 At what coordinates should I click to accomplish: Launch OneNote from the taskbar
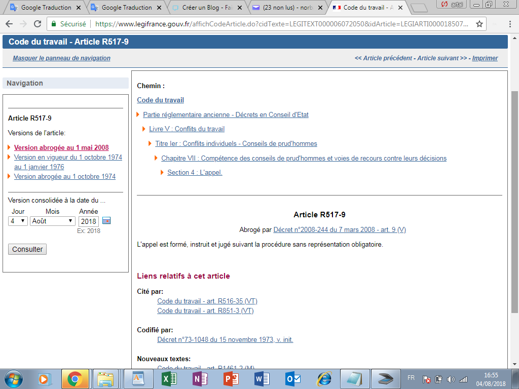tap(200, 378)
